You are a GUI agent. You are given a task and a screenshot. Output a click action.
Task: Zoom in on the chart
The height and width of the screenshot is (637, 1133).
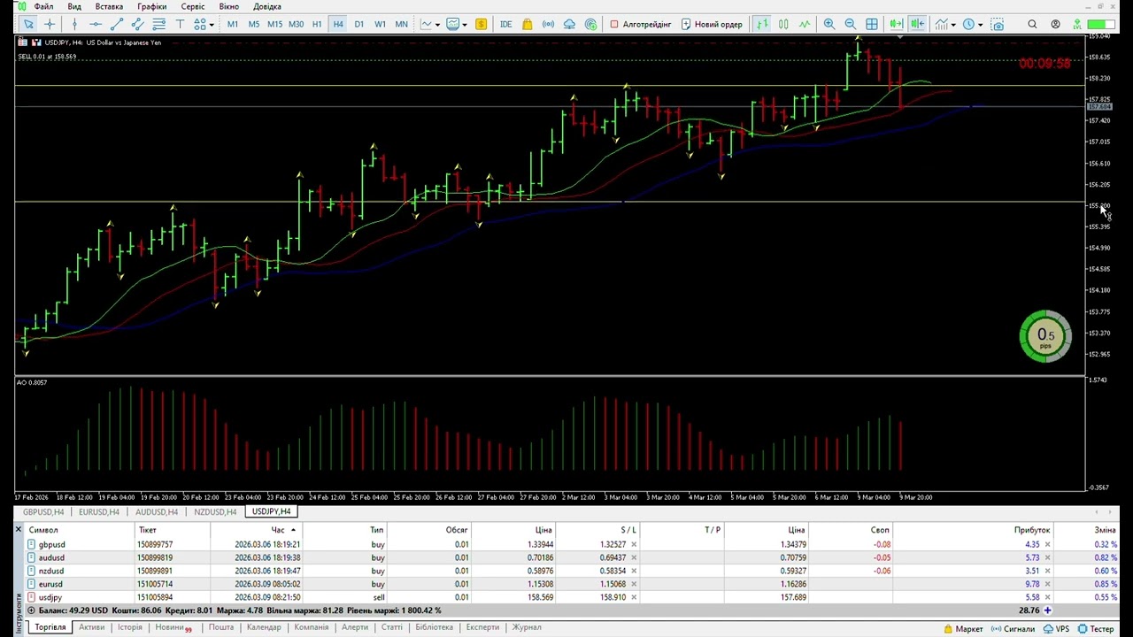(829, 24)
